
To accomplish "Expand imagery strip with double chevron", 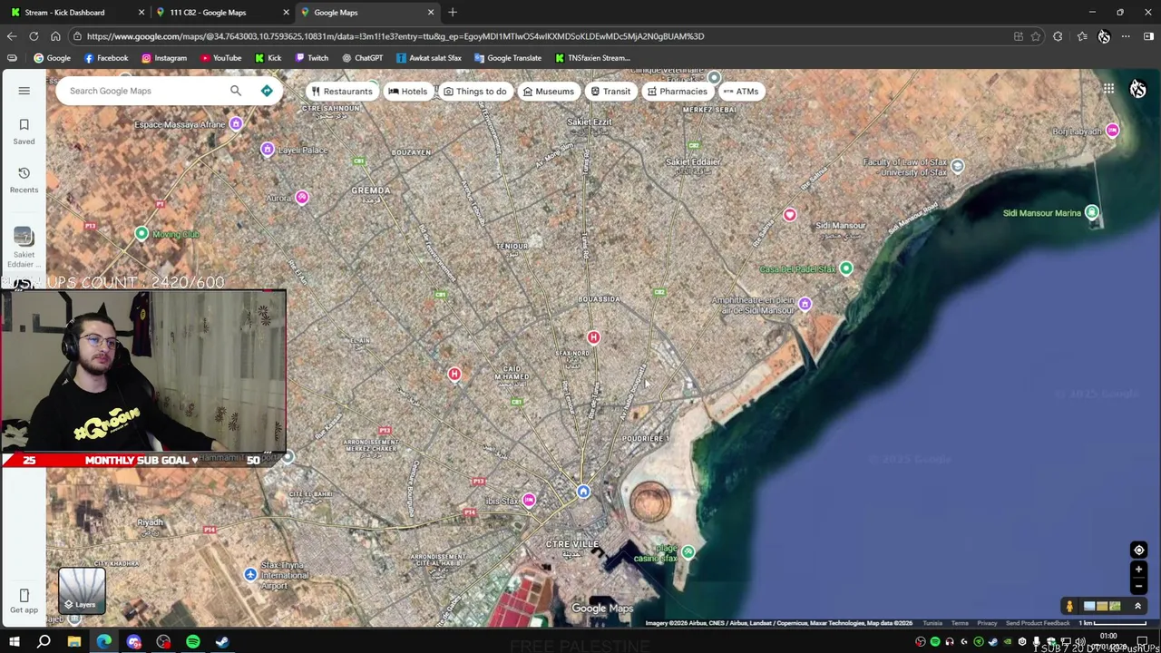I will (1137, 606).
